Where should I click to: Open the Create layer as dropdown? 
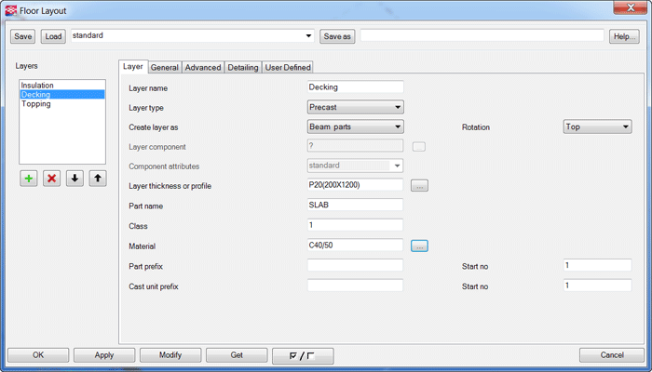tap(355, 126)
